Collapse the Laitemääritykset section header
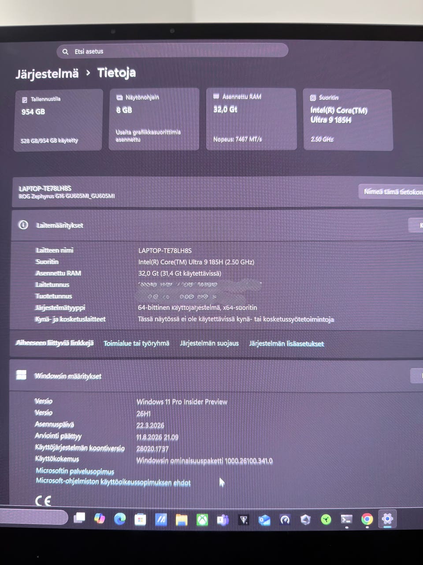Screen dimensions: 423x565 click(216, 225)
